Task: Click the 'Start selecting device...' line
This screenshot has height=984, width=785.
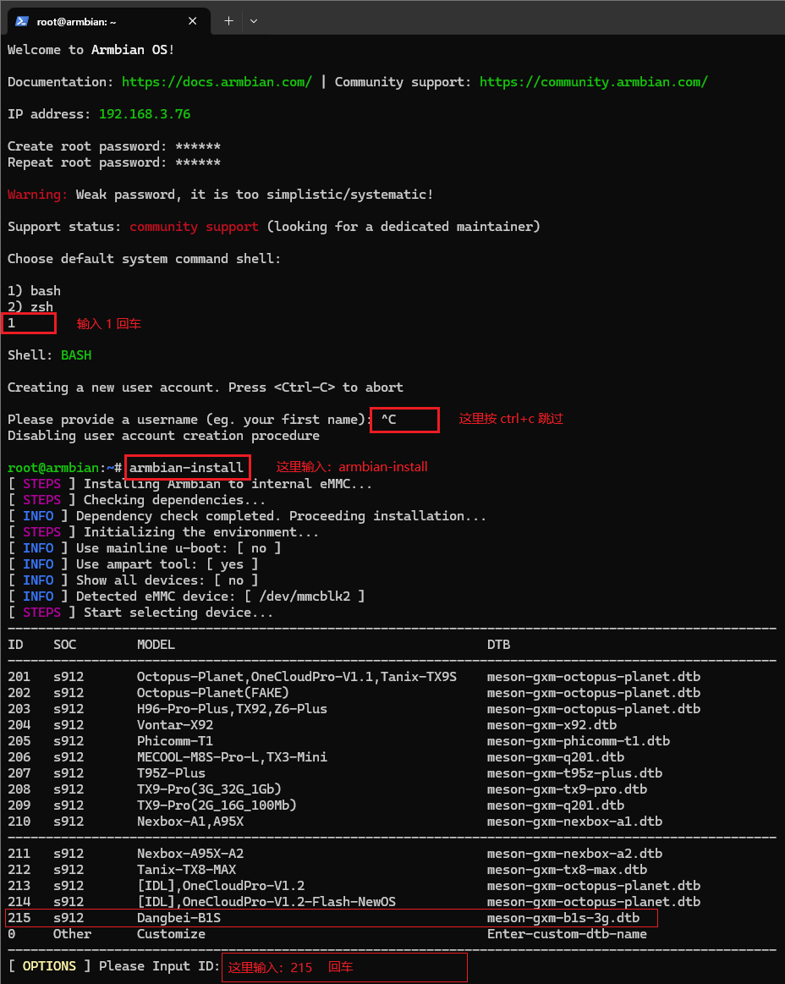Action: (140, 613)
